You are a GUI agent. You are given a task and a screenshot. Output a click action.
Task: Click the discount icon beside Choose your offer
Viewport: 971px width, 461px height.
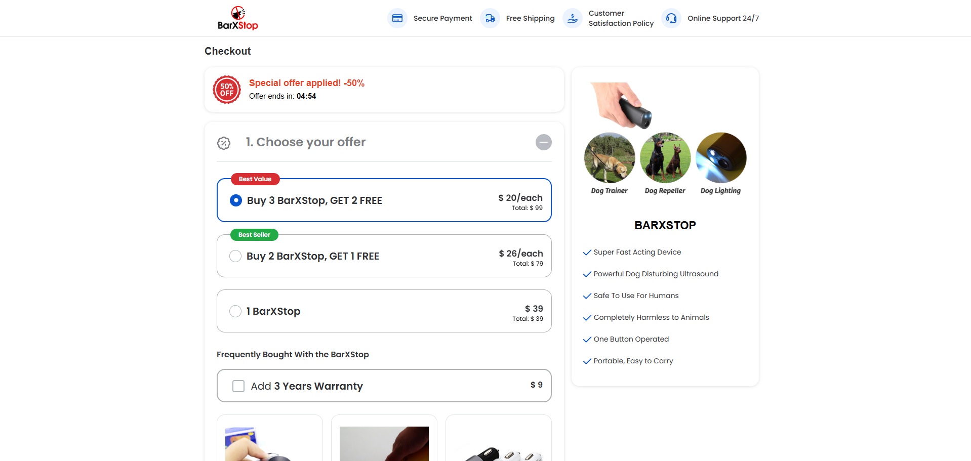(224, 143)
